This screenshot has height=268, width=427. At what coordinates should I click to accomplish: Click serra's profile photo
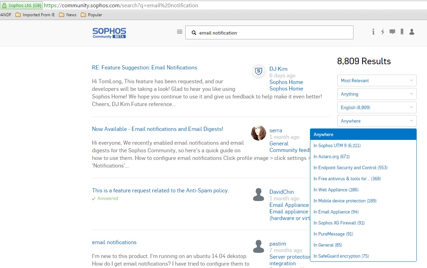point(259,133)
